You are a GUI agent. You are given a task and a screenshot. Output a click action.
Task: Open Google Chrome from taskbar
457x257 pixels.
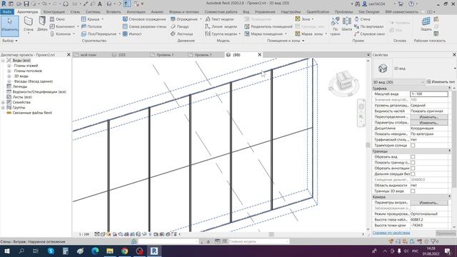pyautogui.click(x=124, y=251)
